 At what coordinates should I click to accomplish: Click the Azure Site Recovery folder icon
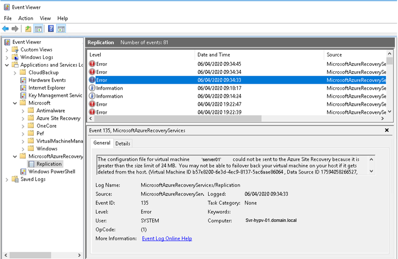(31, 119)
